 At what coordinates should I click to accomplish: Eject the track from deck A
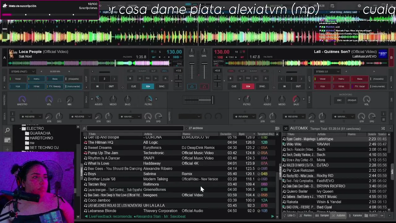pyautogui.click(x=165, y=78)
